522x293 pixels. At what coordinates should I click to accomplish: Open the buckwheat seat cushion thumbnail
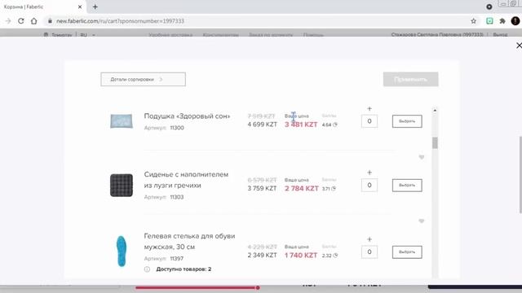pos(122,185)
